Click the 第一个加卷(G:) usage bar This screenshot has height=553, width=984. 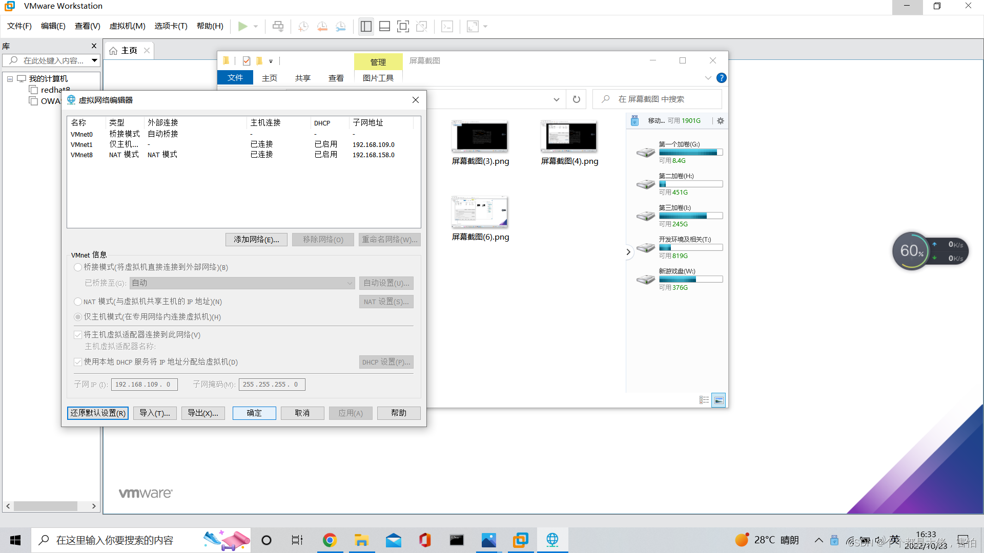pyautogui.click(x=691, y=153)
